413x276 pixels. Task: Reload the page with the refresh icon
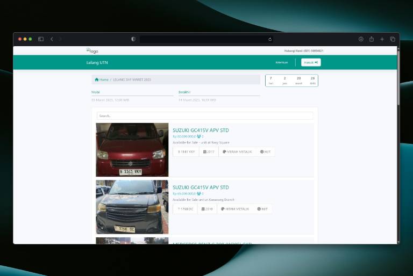[270, 39]
